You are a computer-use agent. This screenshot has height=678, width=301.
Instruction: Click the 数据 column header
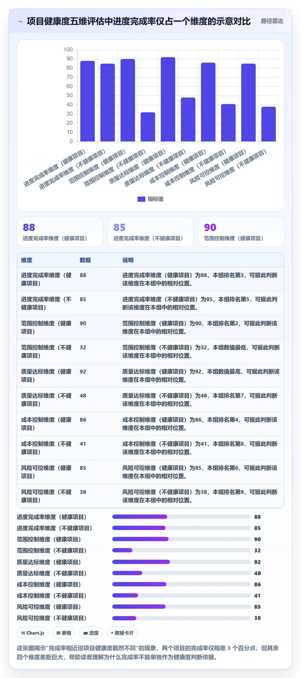pyautogui.click(x=85, y=260)
